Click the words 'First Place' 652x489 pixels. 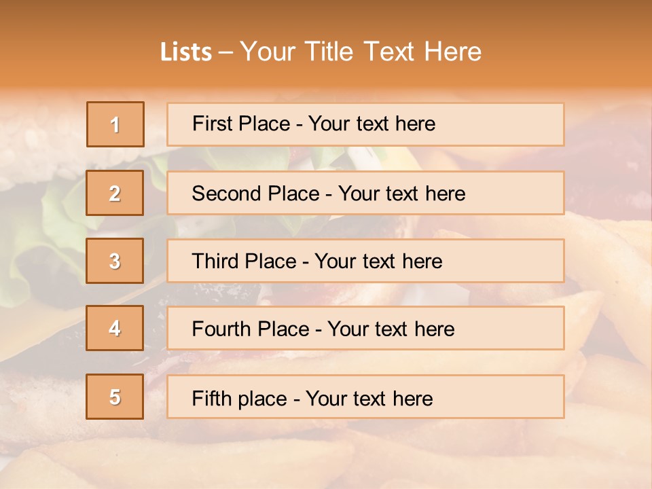241,124
